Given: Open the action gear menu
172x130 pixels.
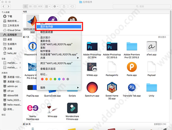Looking at the screenshot, I should [56, 6].
